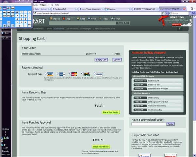Expand hidden tray icons with the chevron

click(6, 135)
